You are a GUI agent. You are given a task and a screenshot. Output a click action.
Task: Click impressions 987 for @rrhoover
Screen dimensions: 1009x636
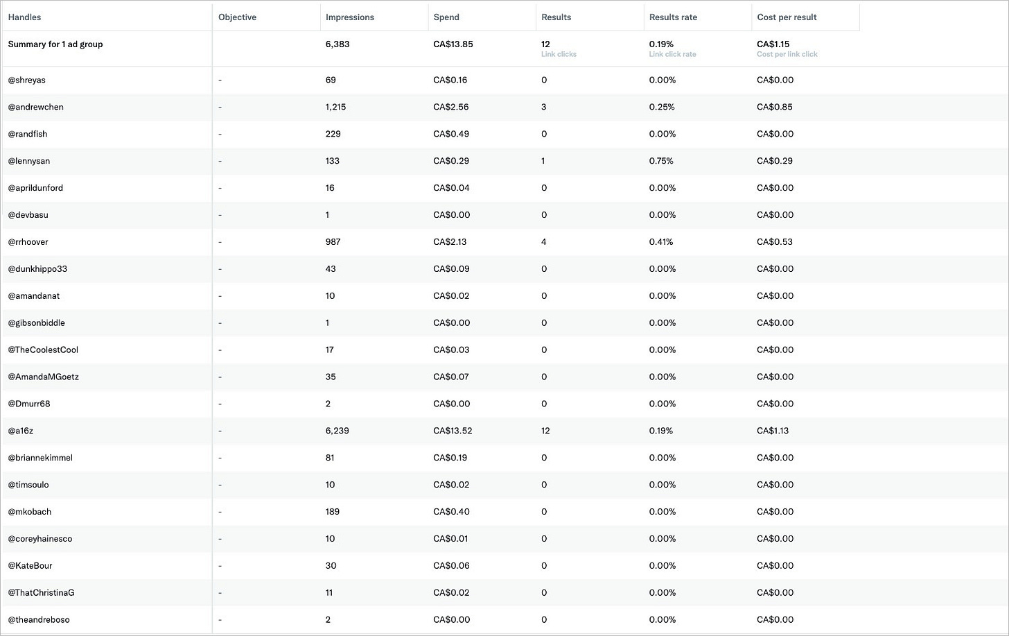click(x=333, y=243)
